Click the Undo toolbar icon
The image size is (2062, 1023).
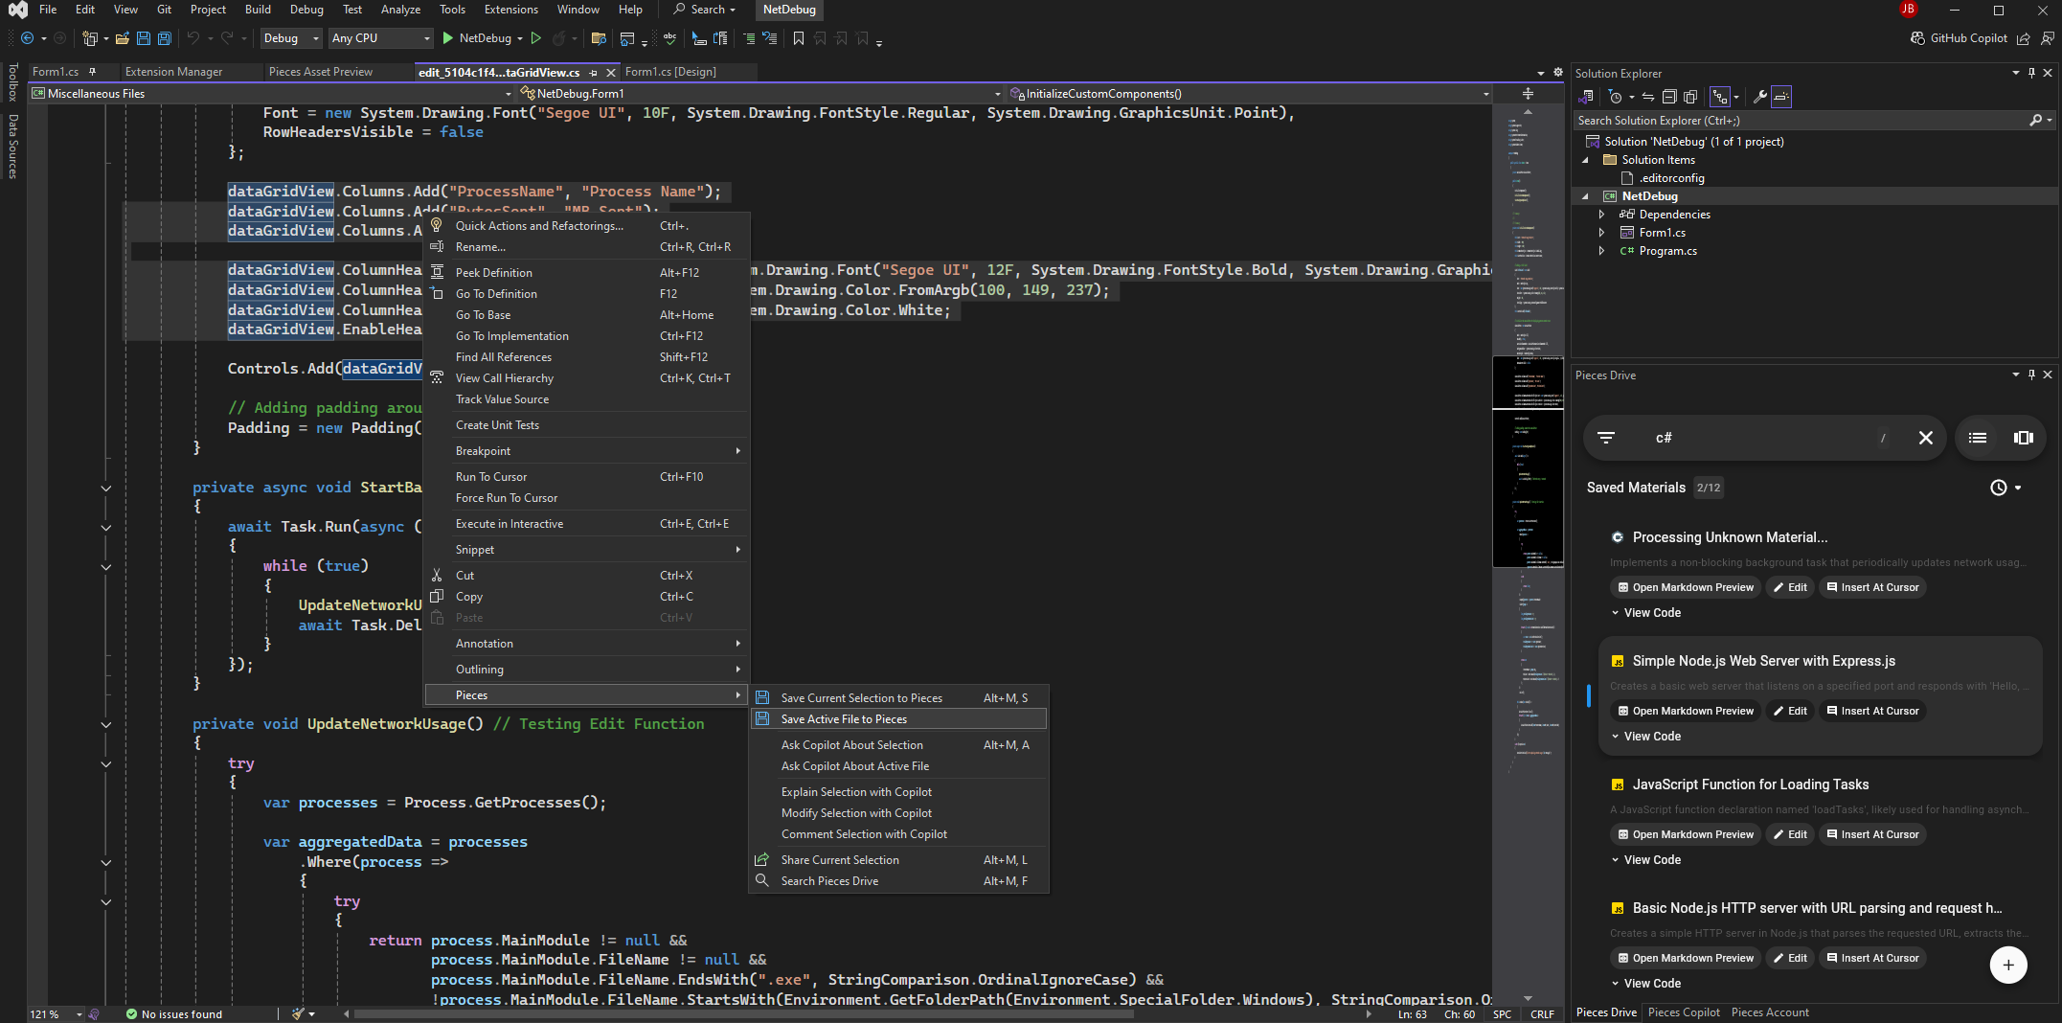pyautogui.click(x=193, y=38)
